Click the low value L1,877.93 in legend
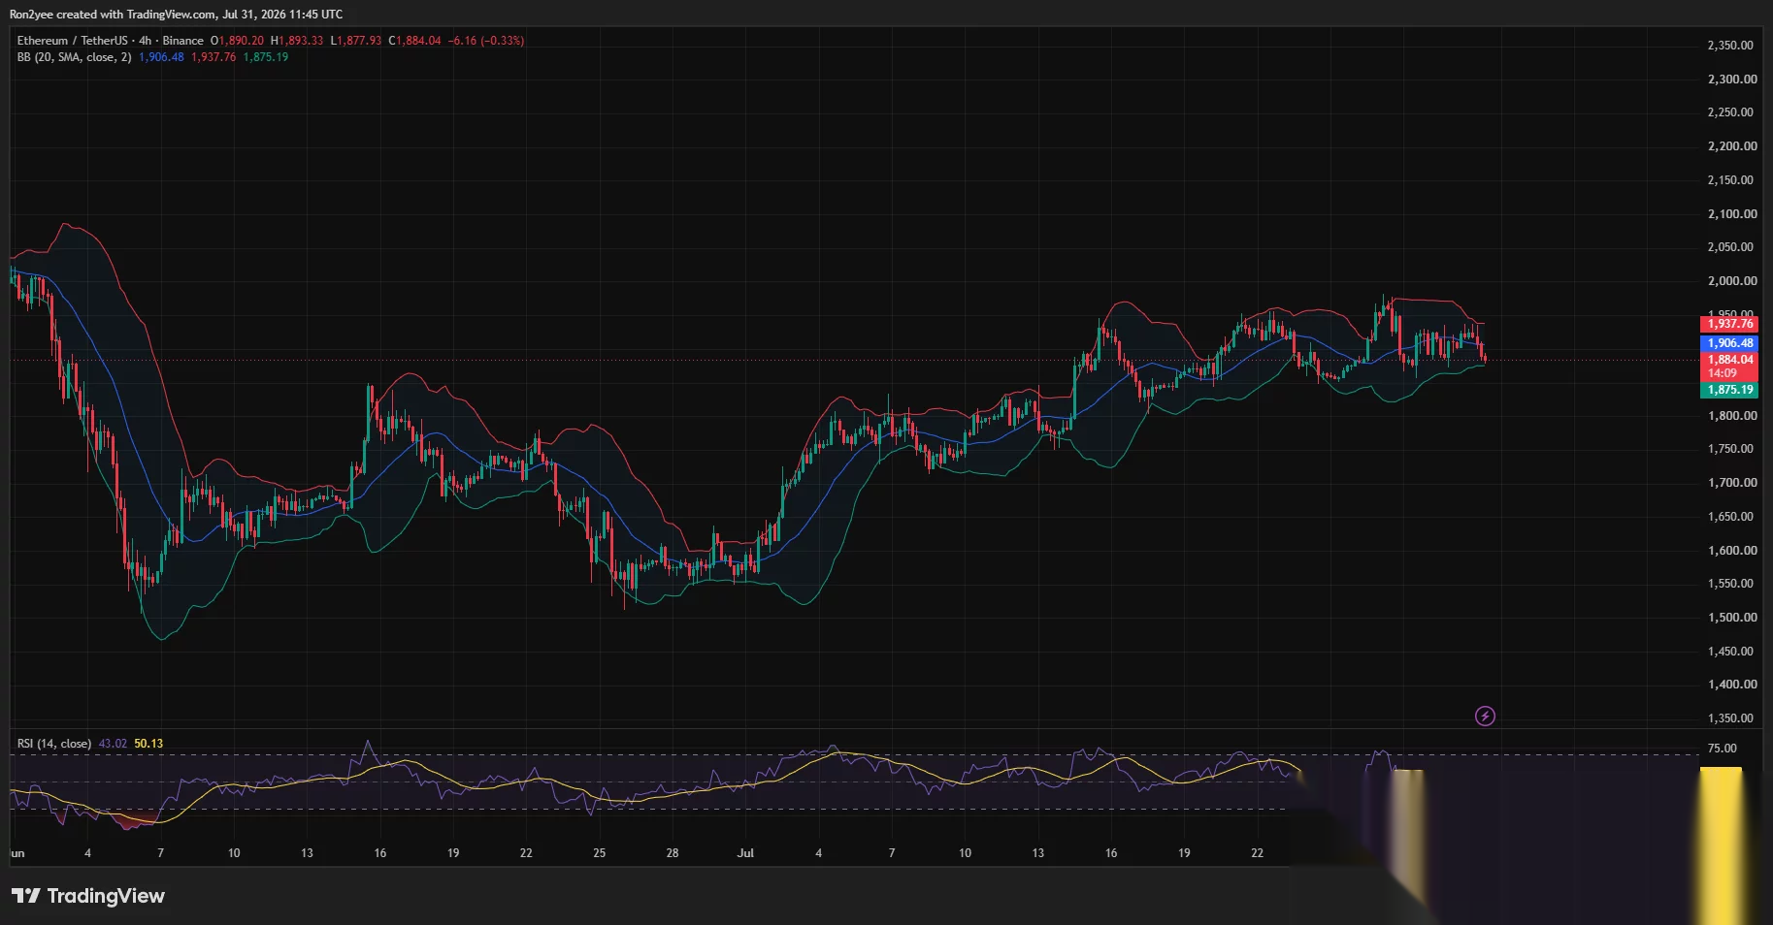 coord(356,41)
